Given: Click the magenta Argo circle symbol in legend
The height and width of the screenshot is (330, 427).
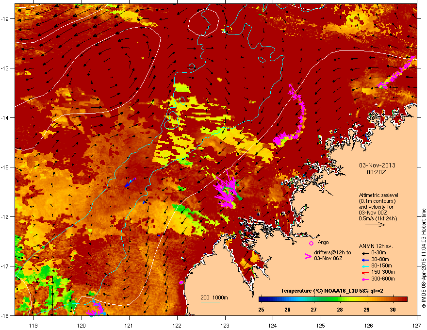Looking at the screenshot, I should coord(311,243).
